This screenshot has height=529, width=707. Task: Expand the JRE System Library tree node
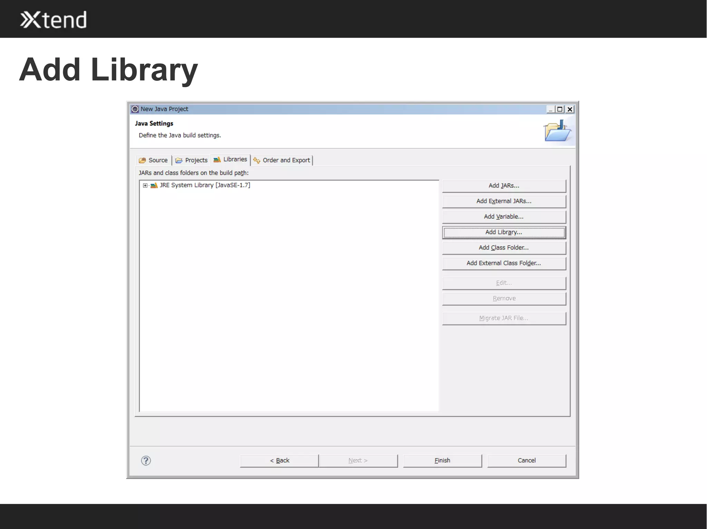145,185
